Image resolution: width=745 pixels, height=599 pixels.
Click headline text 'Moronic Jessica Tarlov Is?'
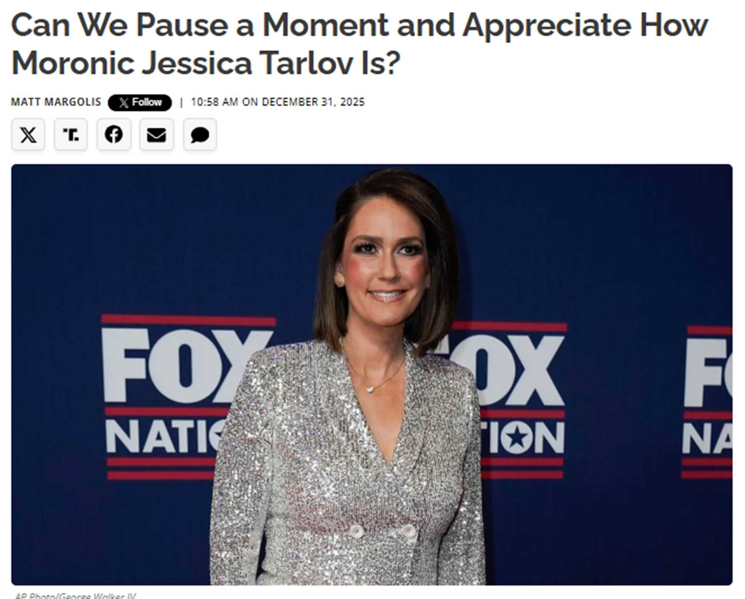click(206, 63)
